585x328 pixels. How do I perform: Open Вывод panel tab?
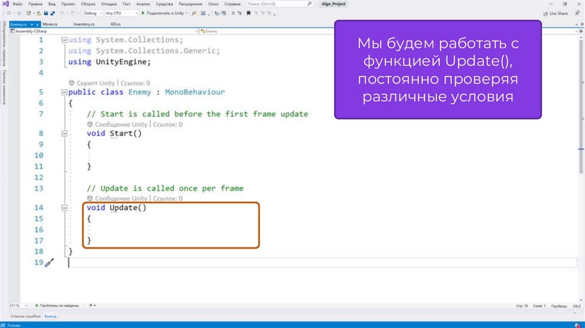pyautogui.click(x=50, y=317)
